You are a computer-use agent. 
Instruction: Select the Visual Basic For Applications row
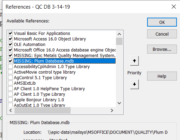(42, 33)
